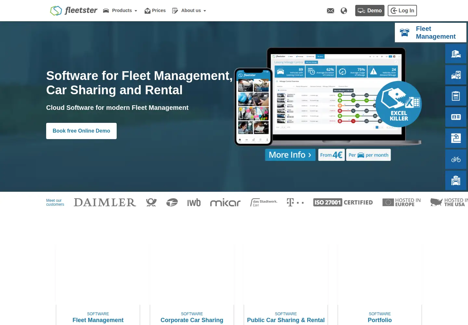Image resolution: width=468 pixels, height=325 pixels.
Task: Click the car with phone sidebar icon
Action: 456,75
